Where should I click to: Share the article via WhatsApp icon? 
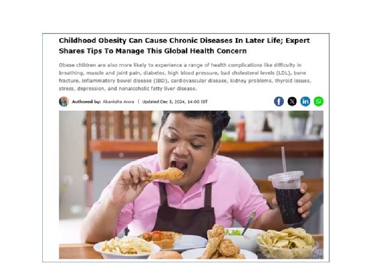click(x=319, y=101)
